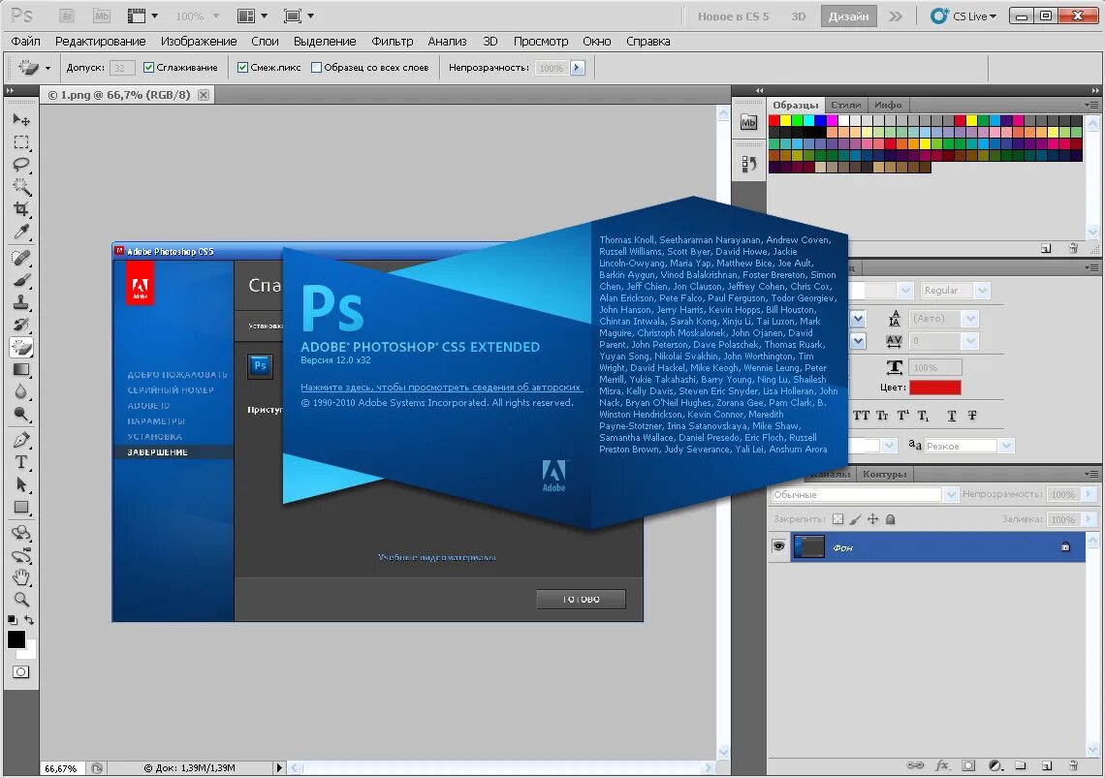Open the tool preset picker arrow

click(47, 69)
